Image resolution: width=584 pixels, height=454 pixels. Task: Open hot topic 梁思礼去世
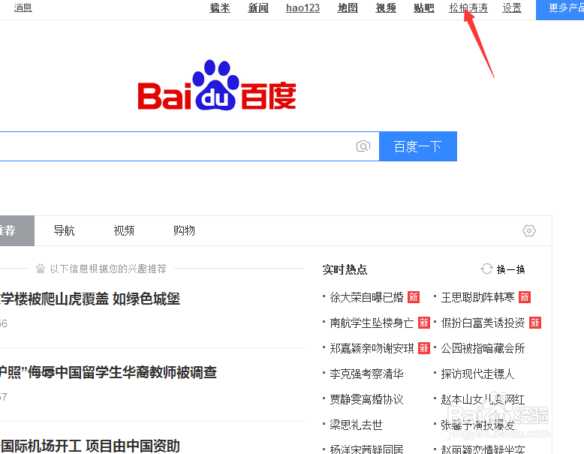[356, 425]
